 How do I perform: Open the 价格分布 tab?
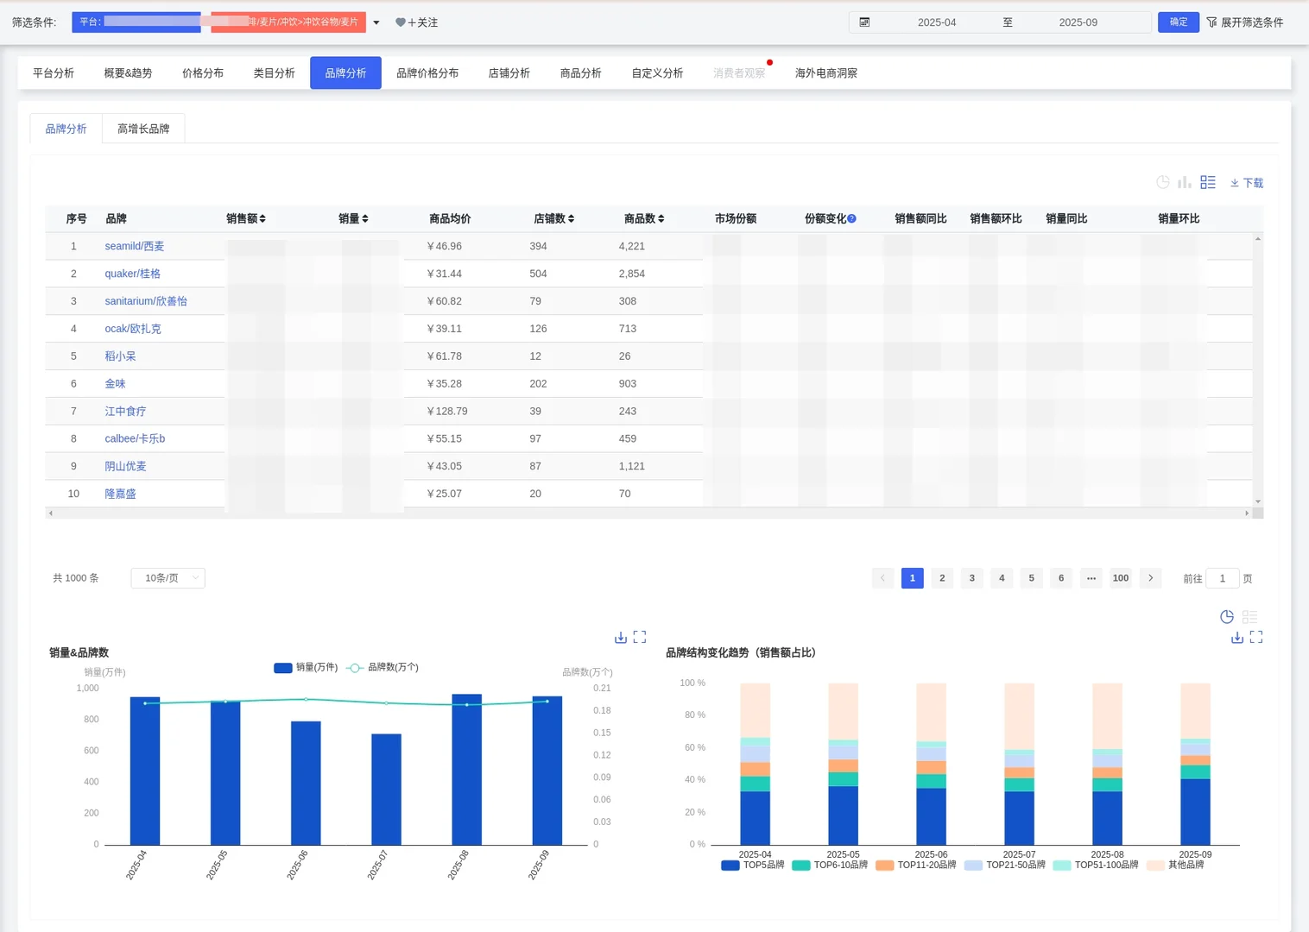point(203,73)
